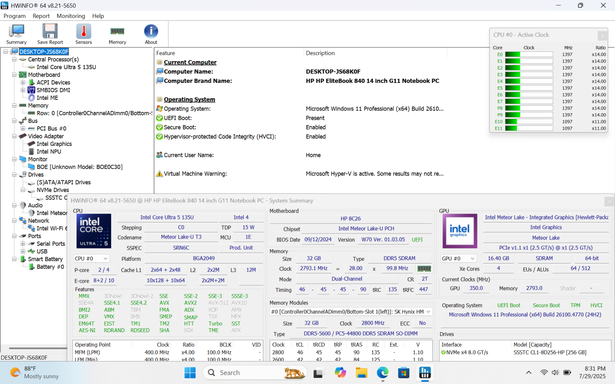The width and height of the screenshot is (615, 384).
Task: Click the ACPI Devices tree icon
Action: (x=32, y=83)
